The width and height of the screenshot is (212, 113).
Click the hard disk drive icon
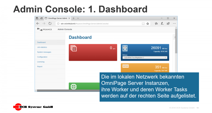click(x=125, y=48)
